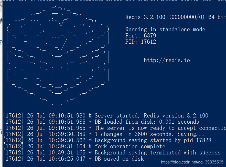226x167 pixels.
Task: Click the 'Redis 3.2.100 (00000000/0) 64 bit' version line
Action: coord(176,17)
